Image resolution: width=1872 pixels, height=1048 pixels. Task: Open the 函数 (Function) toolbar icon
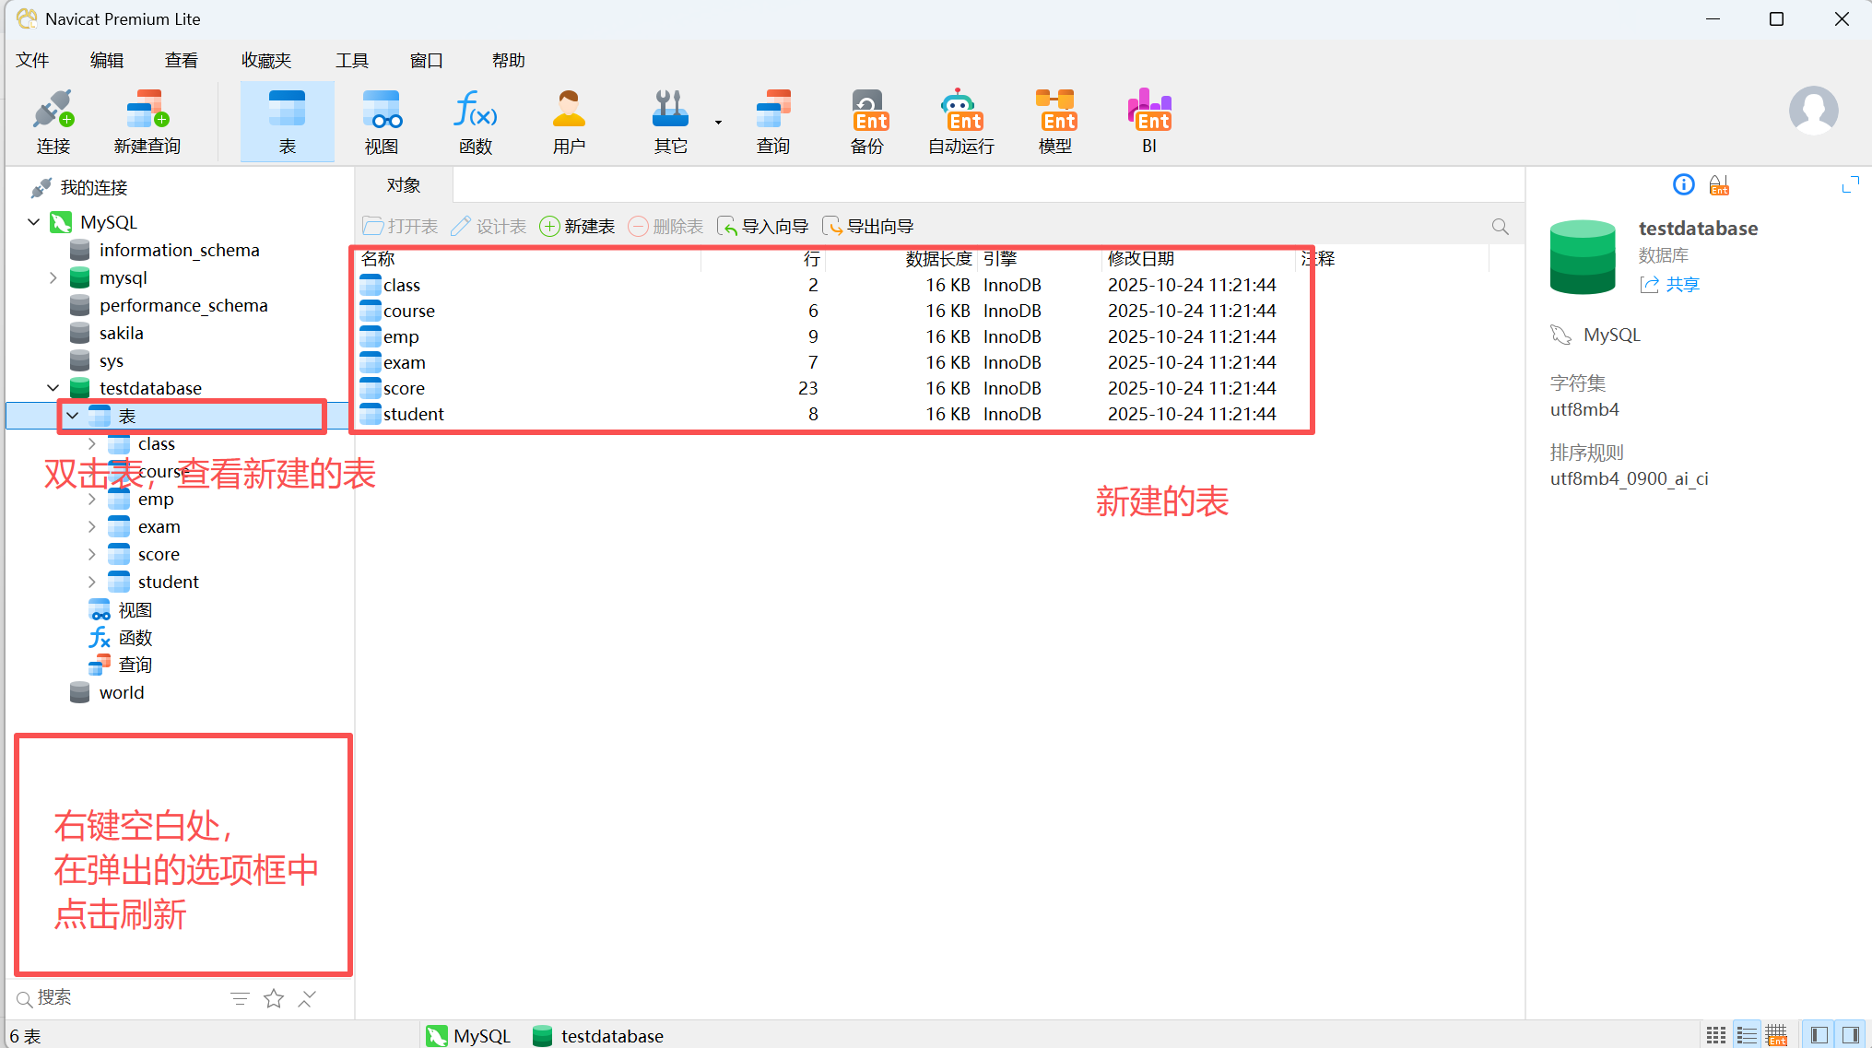[475, 121]
